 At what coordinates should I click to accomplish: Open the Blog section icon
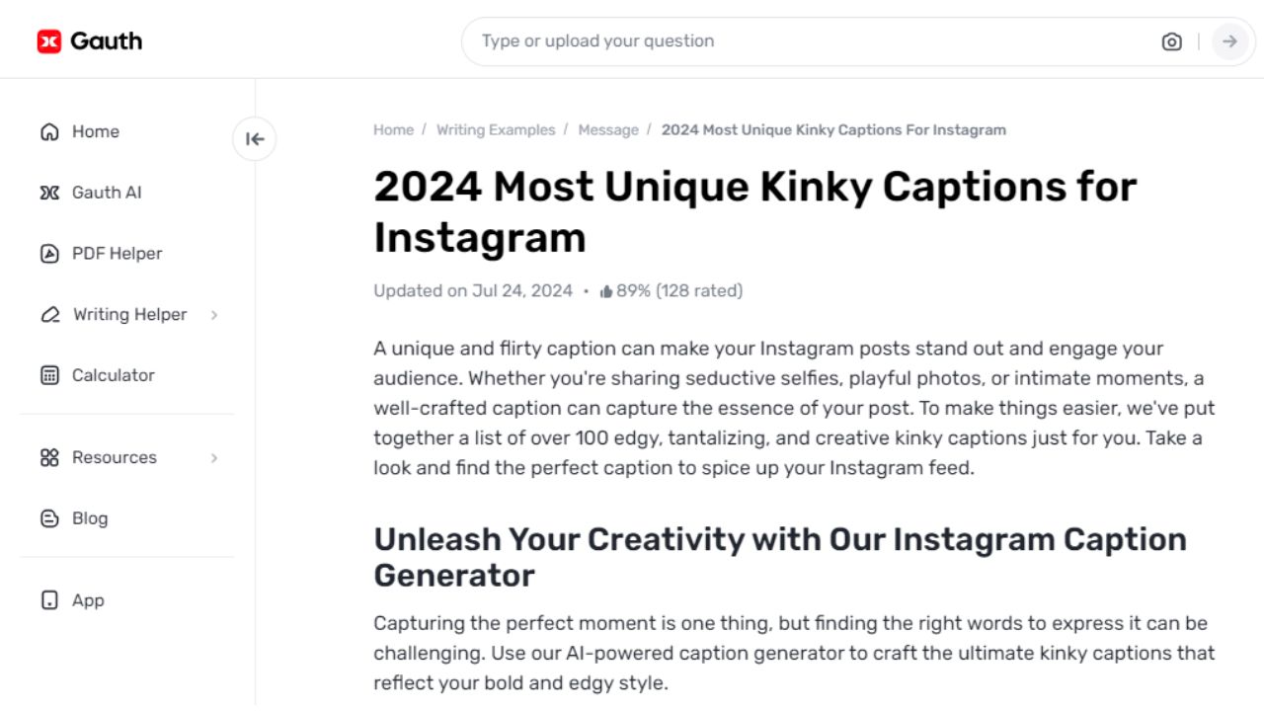[x=48, y=517]
